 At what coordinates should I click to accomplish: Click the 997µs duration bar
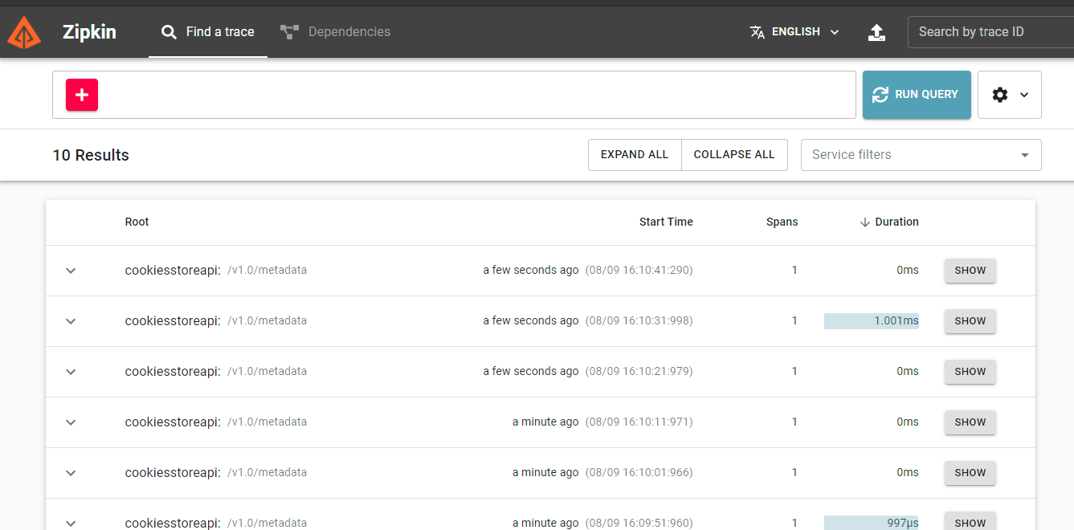[872, 523]
